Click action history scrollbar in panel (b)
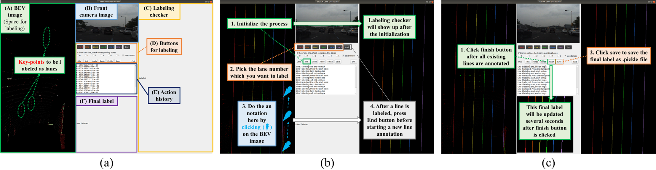Image resolution: width=656 pixels, height=170 pixels. [356, 80]
